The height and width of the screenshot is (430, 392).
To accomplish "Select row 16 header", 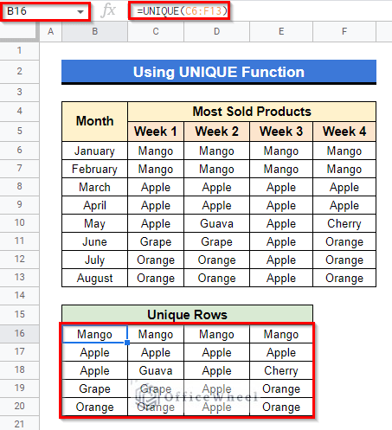I will click(x=19, y=333).
